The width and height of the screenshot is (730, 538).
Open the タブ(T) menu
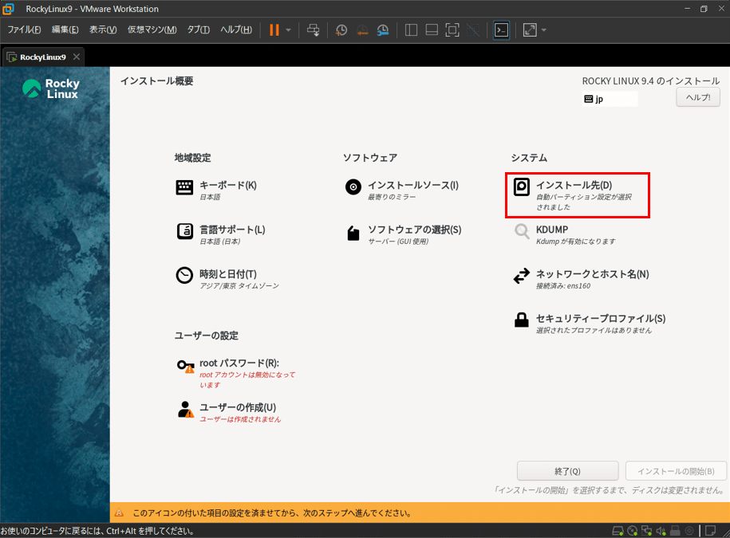click(x=199, y=29)
